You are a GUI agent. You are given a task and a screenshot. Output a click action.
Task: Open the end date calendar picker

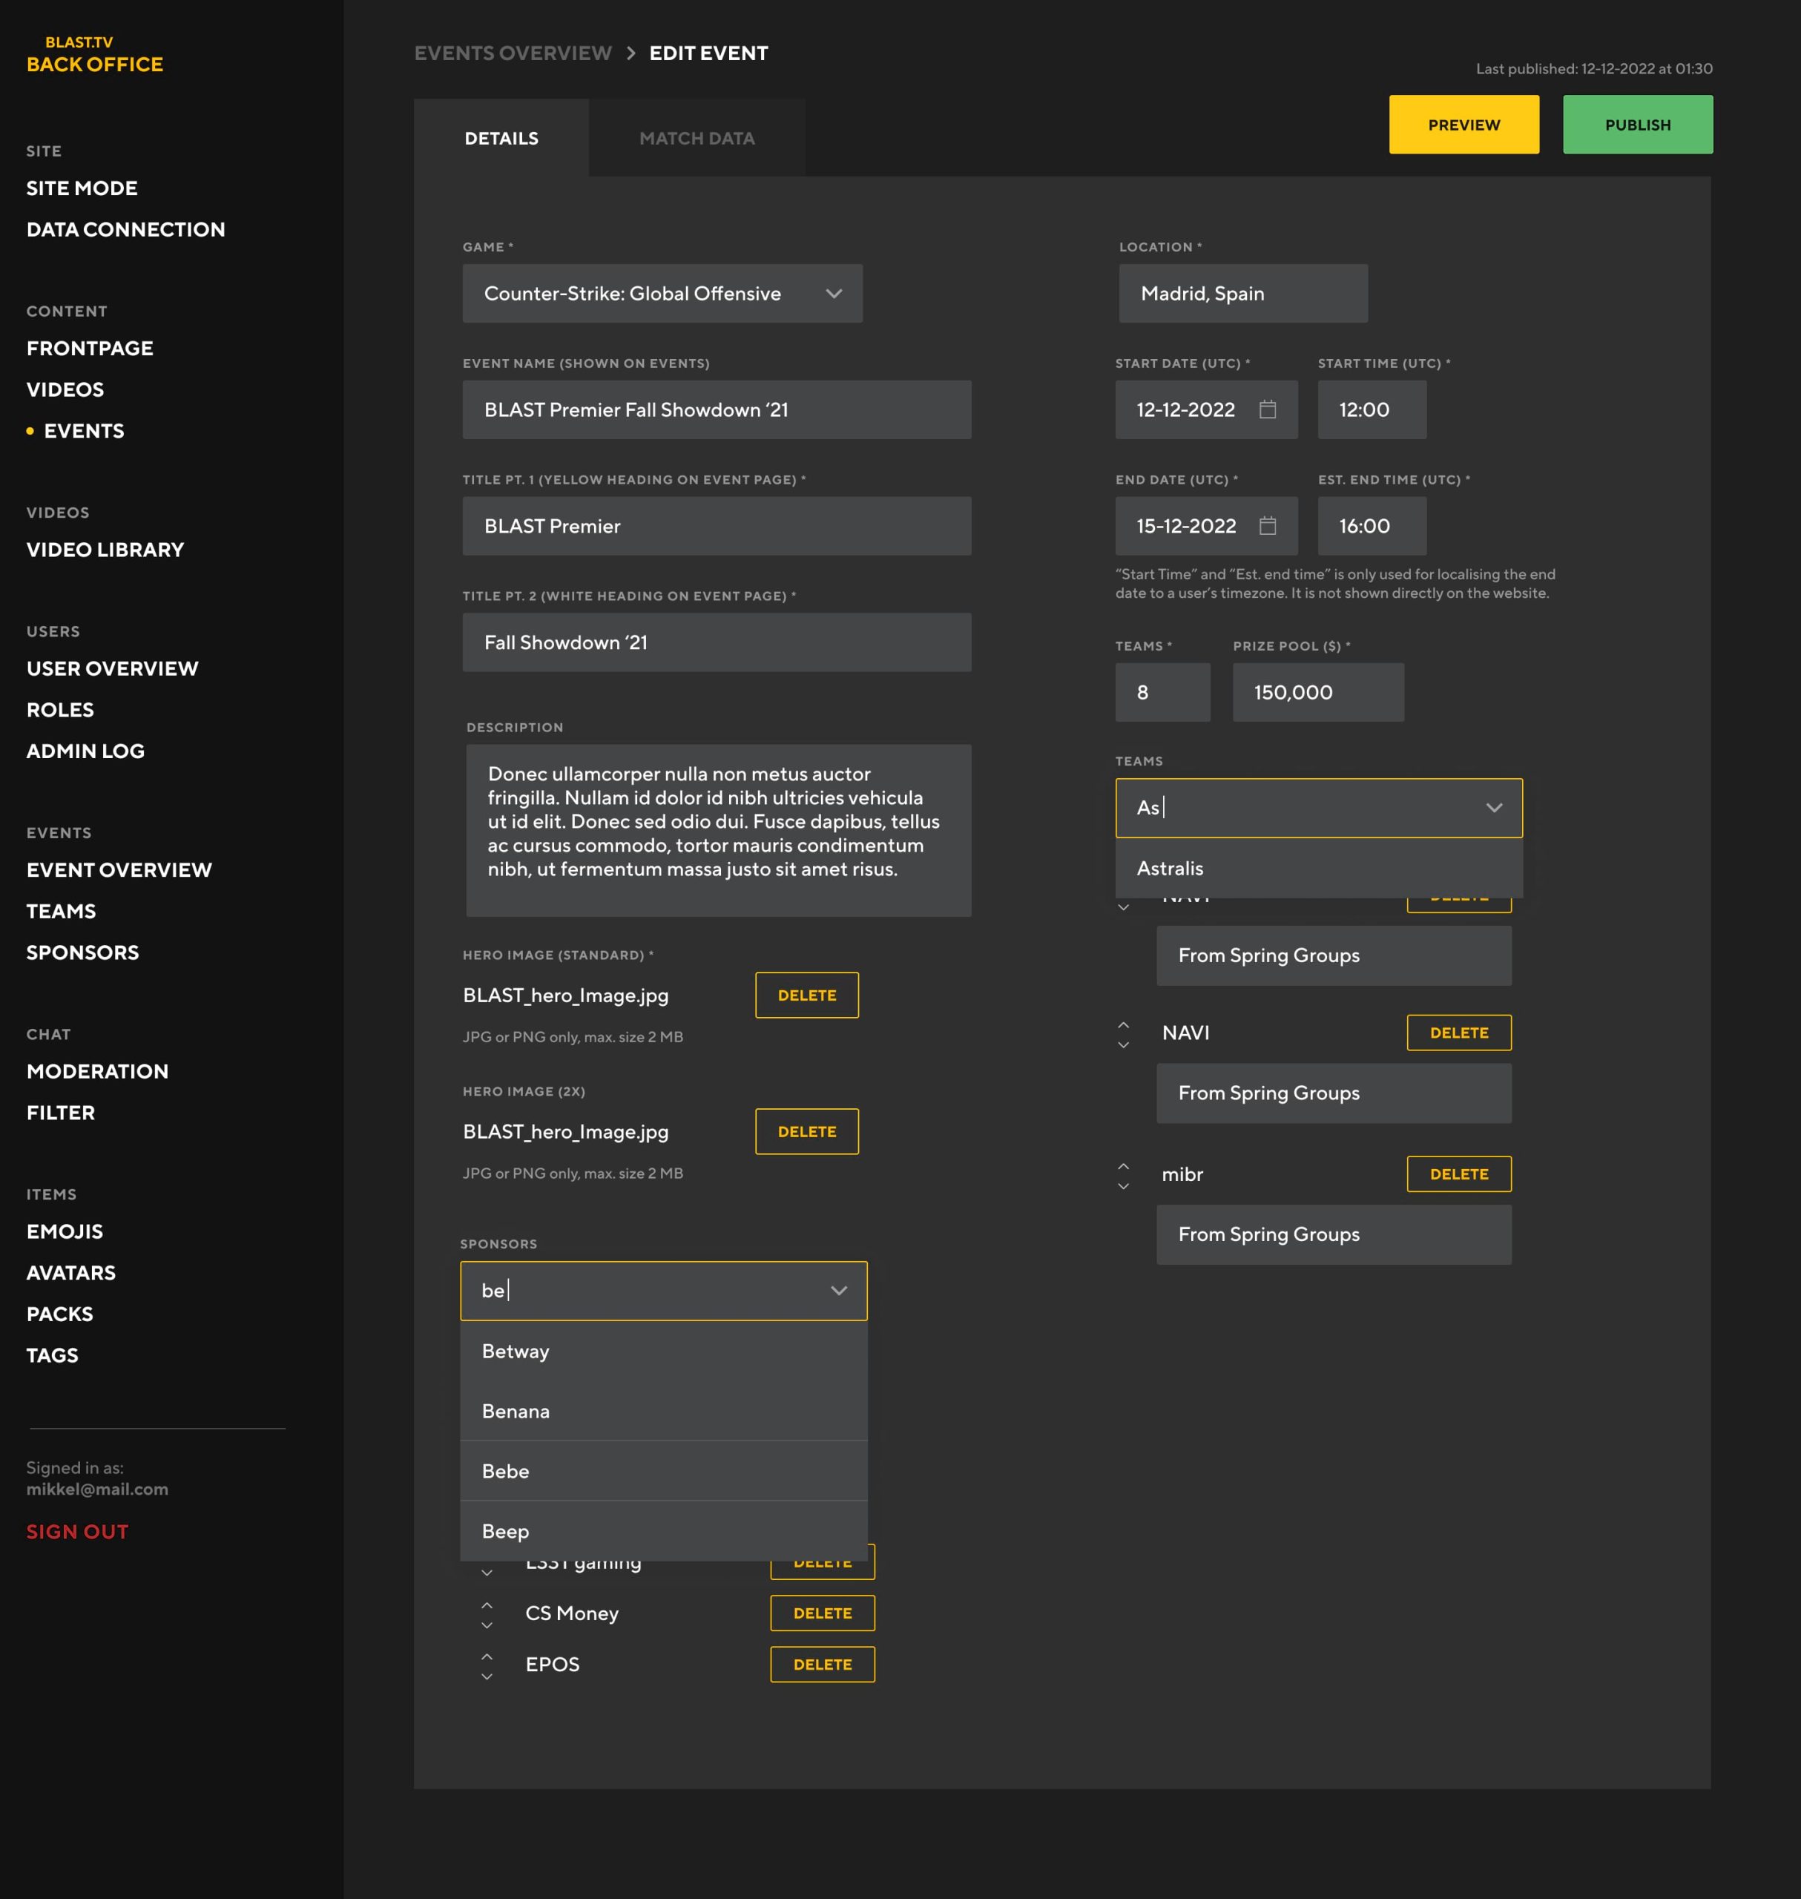1267,526
